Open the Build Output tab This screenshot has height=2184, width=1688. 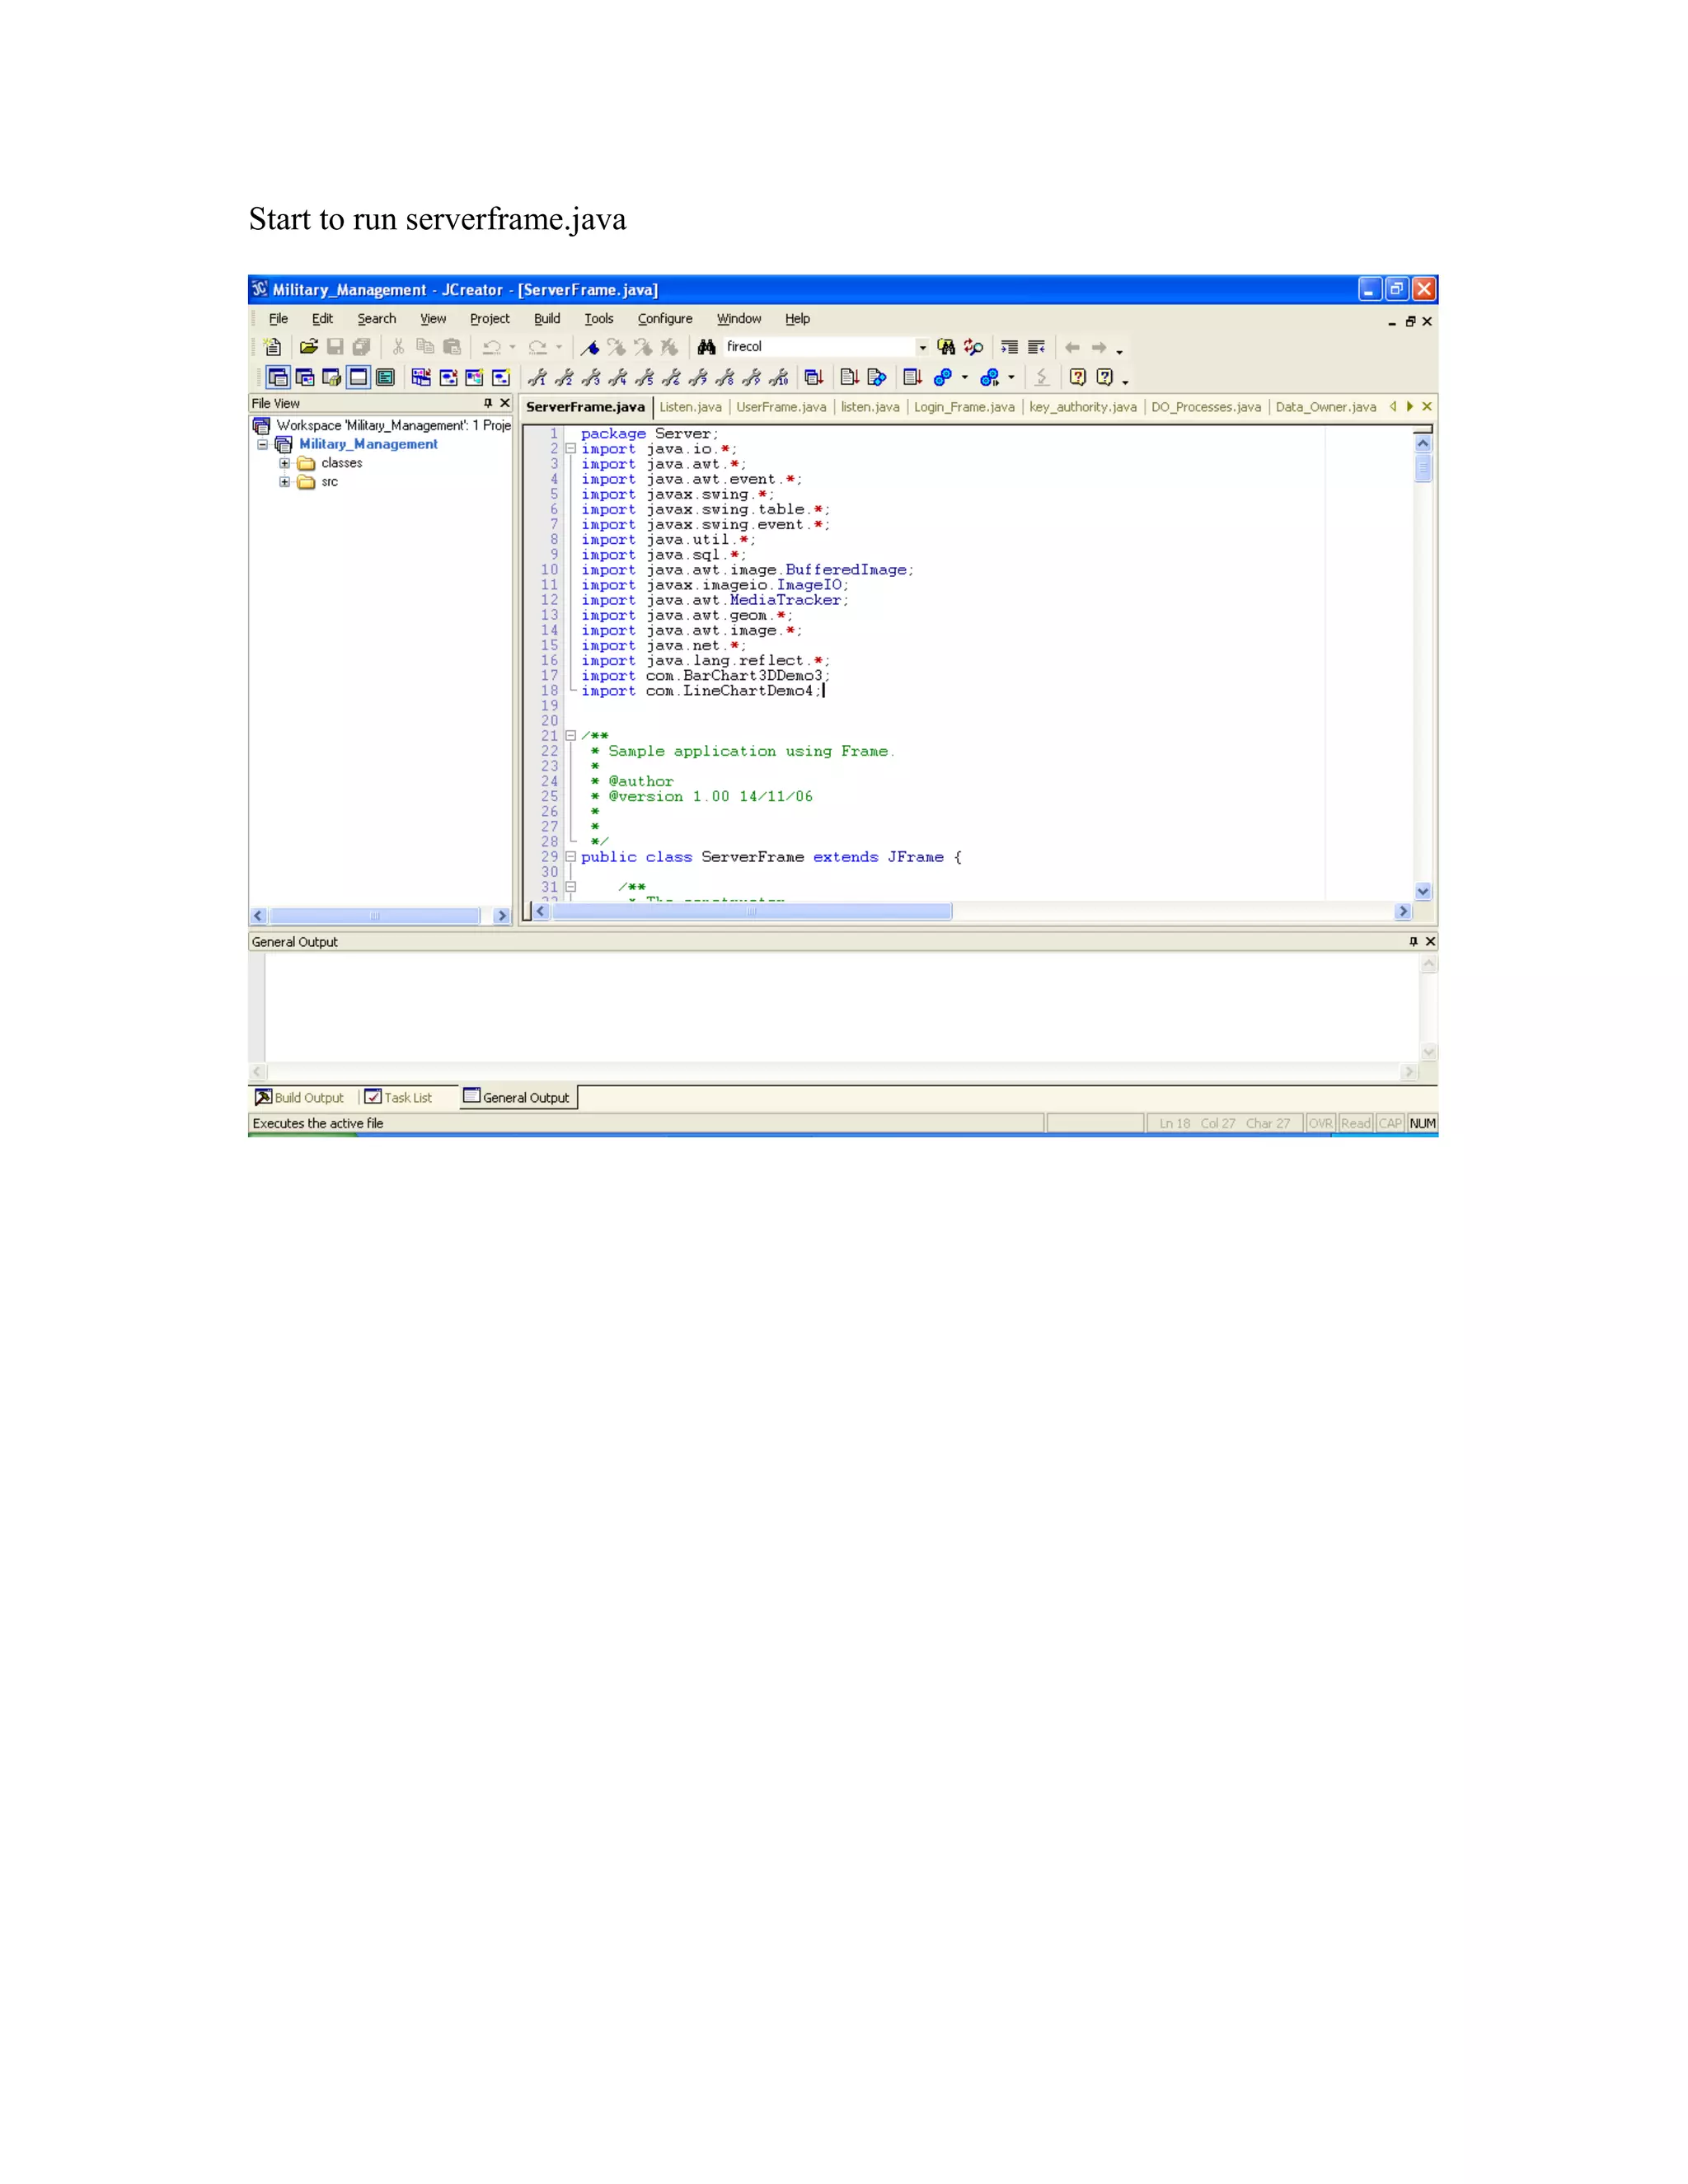[x=300, y=1097]
